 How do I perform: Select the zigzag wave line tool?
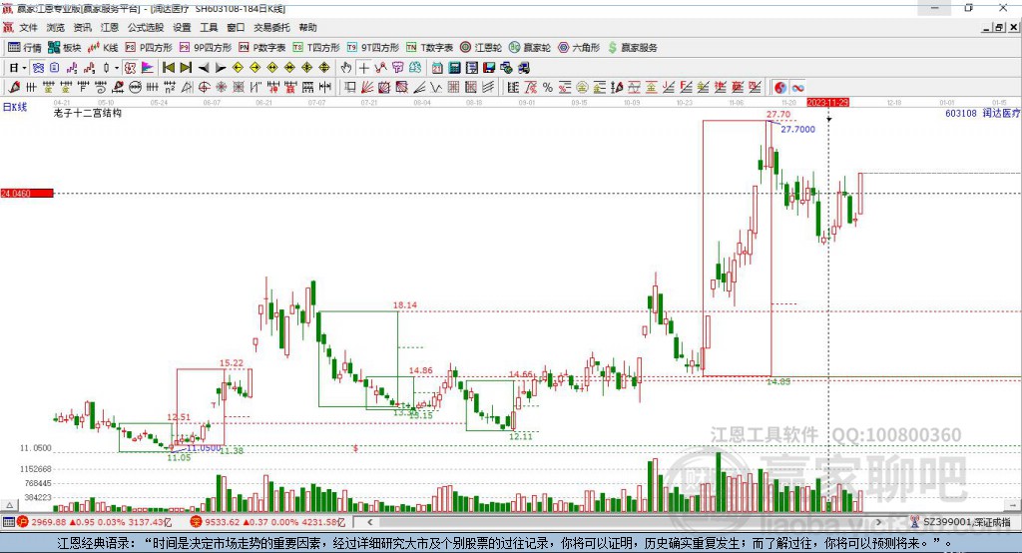(x=435, y=87)
